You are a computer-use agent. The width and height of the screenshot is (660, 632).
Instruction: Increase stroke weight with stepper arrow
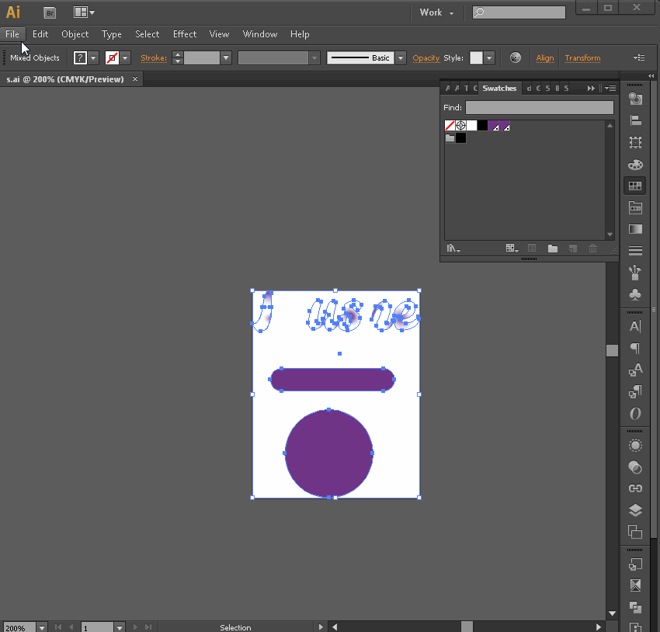click(x=178, y=54)
